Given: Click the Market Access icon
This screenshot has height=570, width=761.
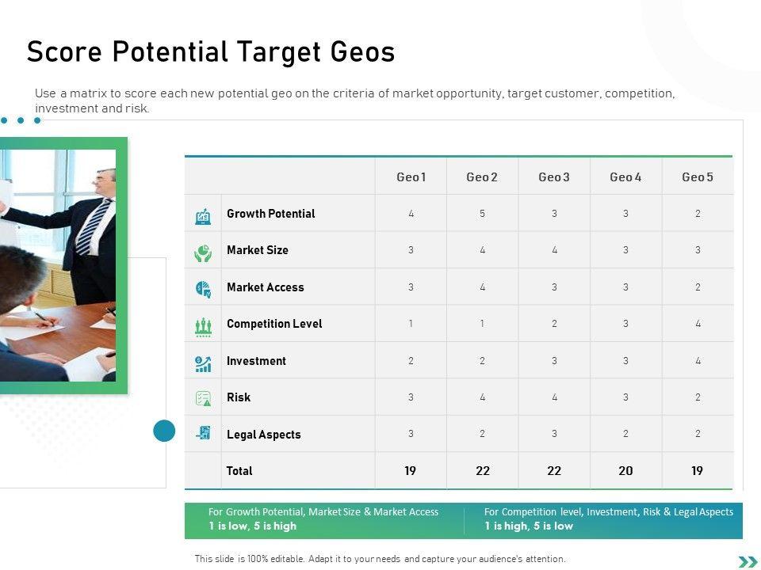Looking at the screenshot, I should coord(203,289).
